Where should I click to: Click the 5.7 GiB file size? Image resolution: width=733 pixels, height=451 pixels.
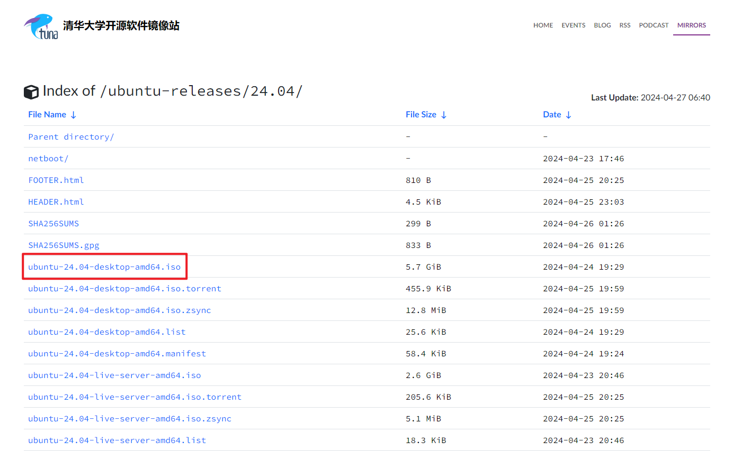[x=423, y=267]
